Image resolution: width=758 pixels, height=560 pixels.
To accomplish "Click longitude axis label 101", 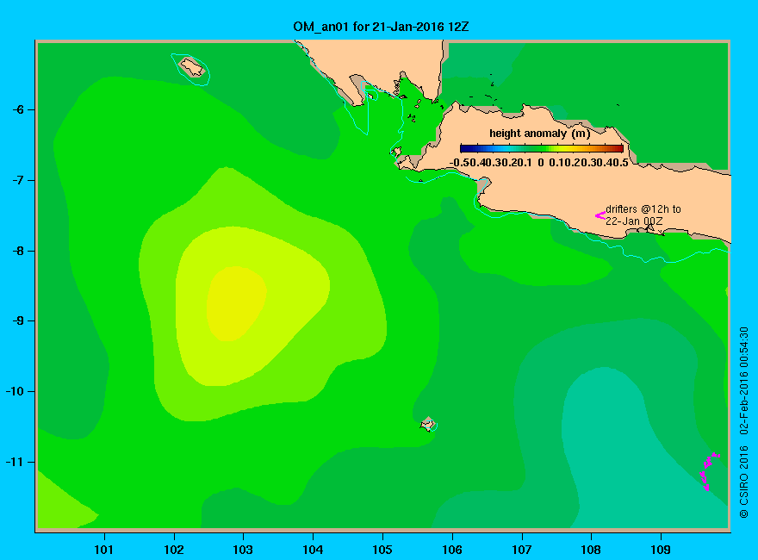I will tap(104, 550).
